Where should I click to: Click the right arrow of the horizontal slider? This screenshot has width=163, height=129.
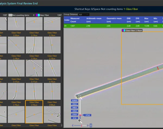coord(88,125)
